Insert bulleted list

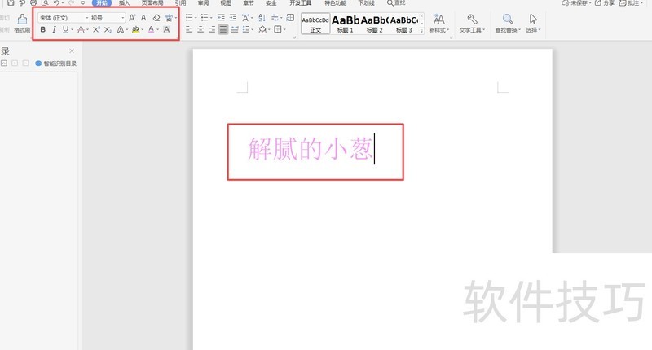190,17
